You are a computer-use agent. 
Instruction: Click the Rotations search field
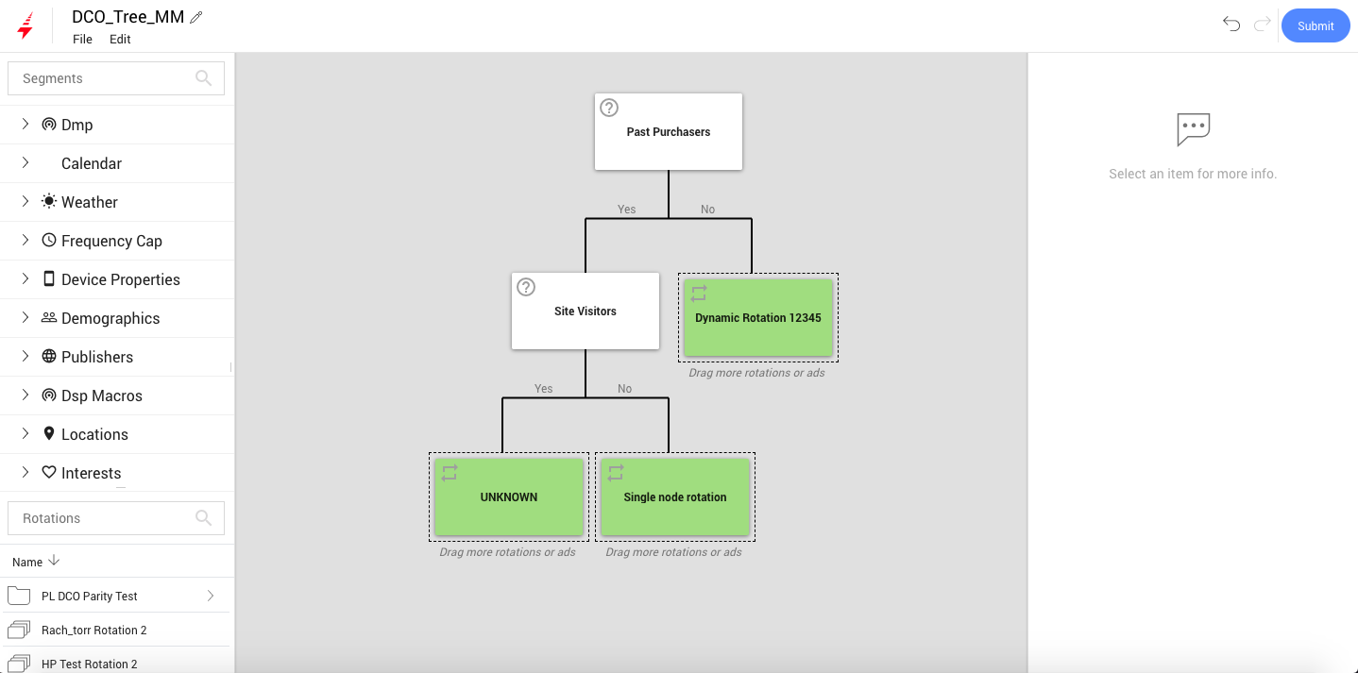(104, 517)
